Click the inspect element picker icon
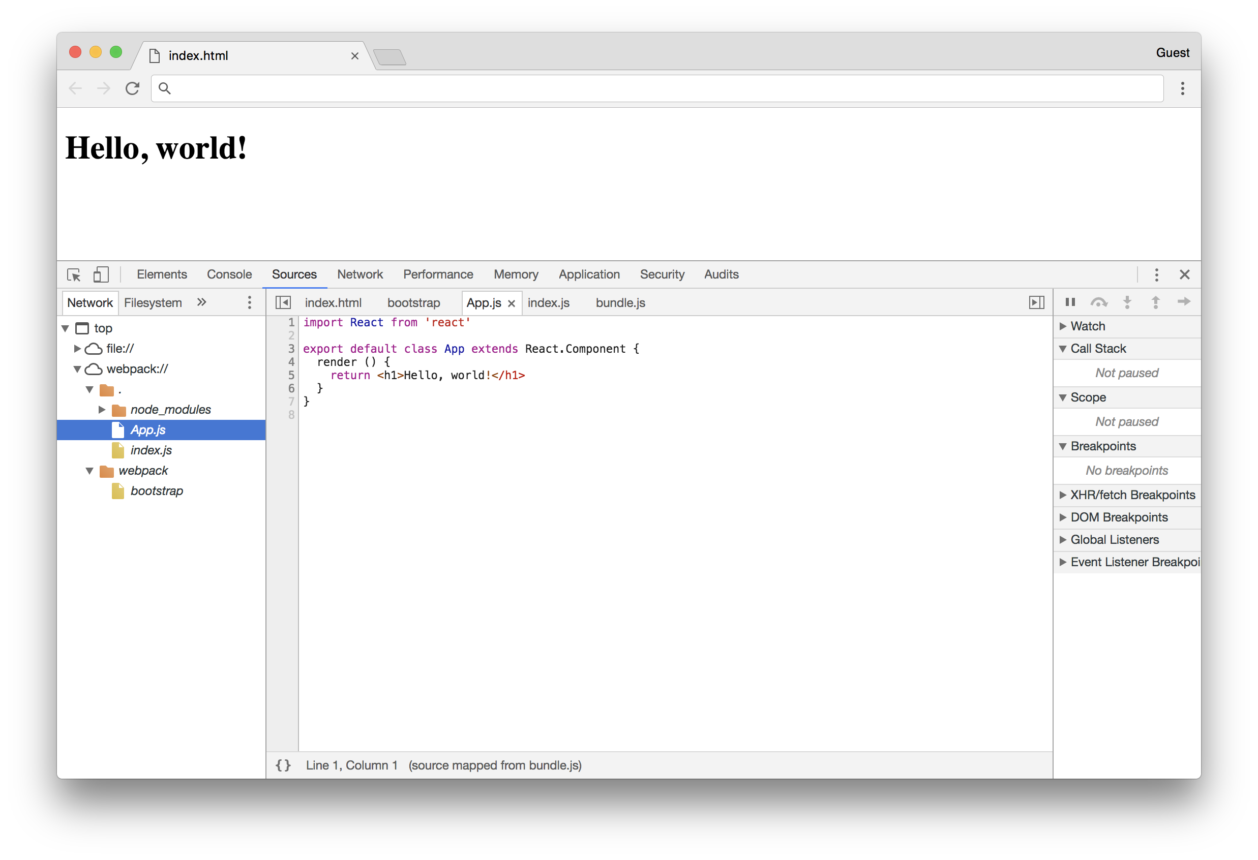Image resolution: width=1258 pixels, height=860 pixels. pos(74,275)
